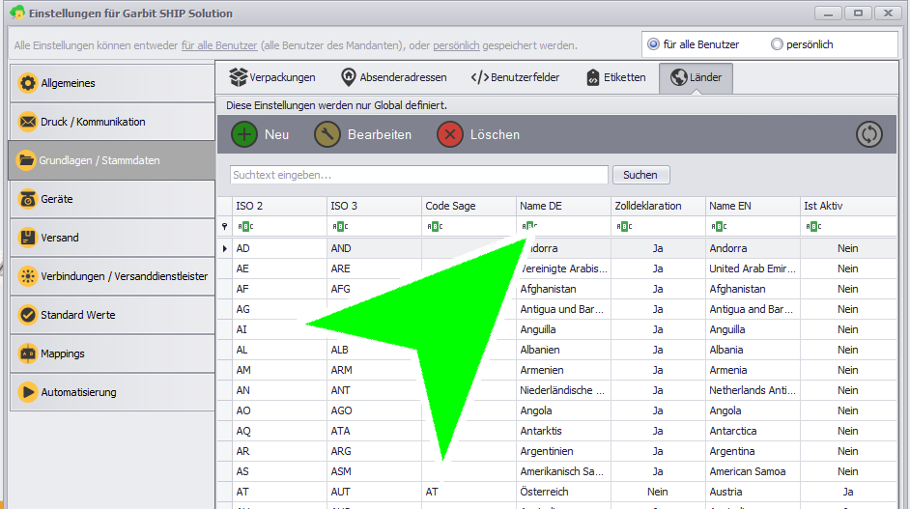910x509 pixels.
Task: Click the Neu button label
Action: (x=277, y=134)
